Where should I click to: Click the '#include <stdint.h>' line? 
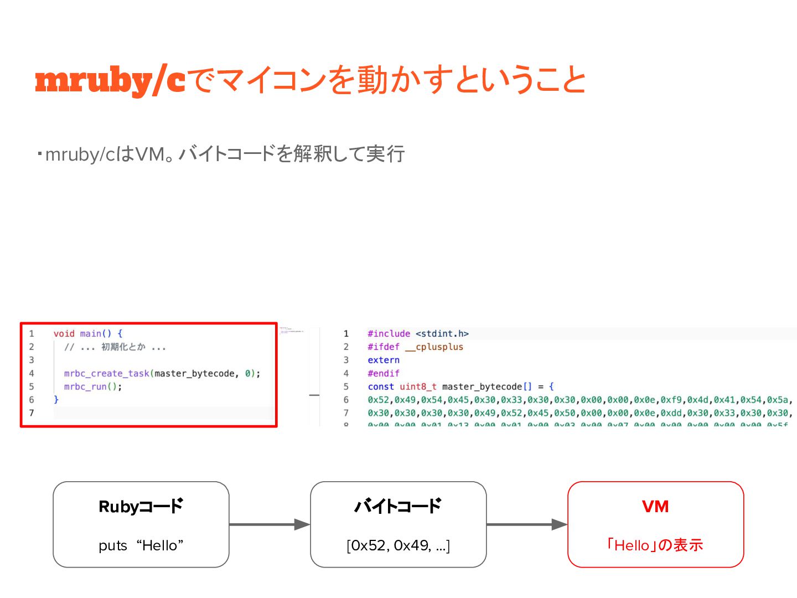coord(418,333)
